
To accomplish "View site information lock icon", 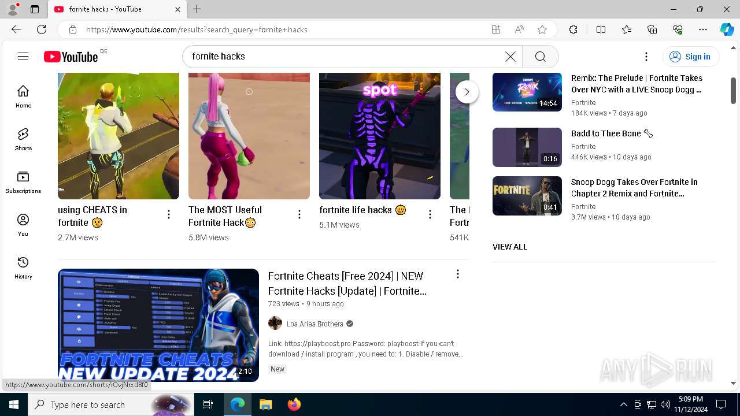I will (72, 29).
